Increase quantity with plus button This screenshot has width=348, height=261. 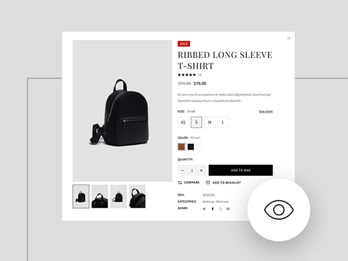(x=201, y=170)
